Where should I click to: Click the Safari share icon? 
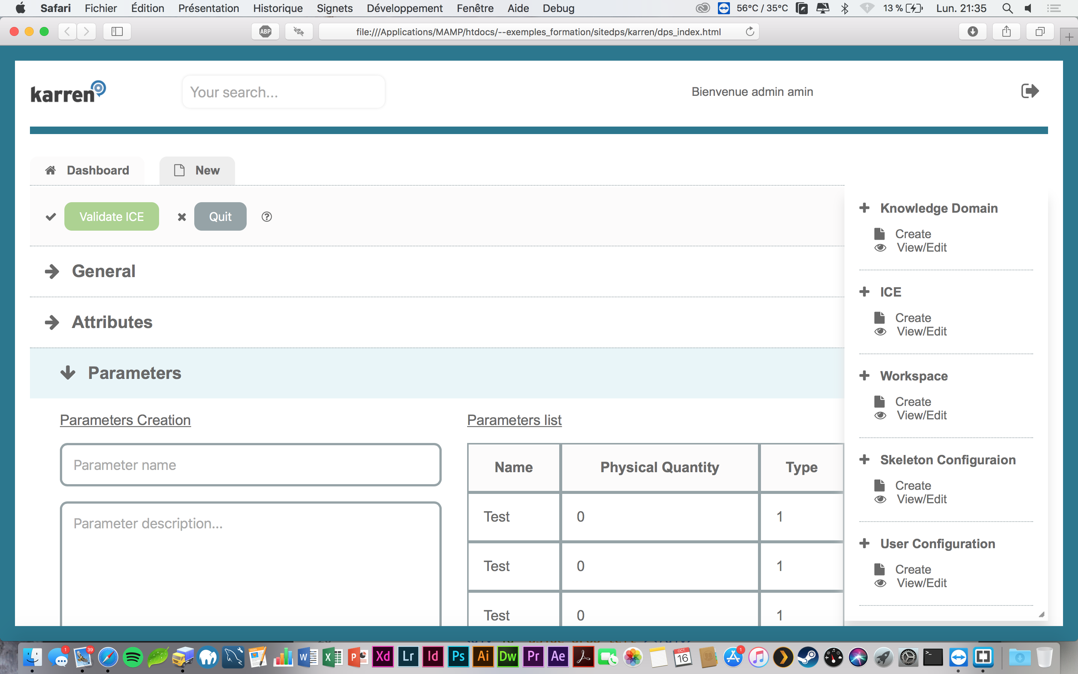pyautogui.click(x=1006, y=31)
